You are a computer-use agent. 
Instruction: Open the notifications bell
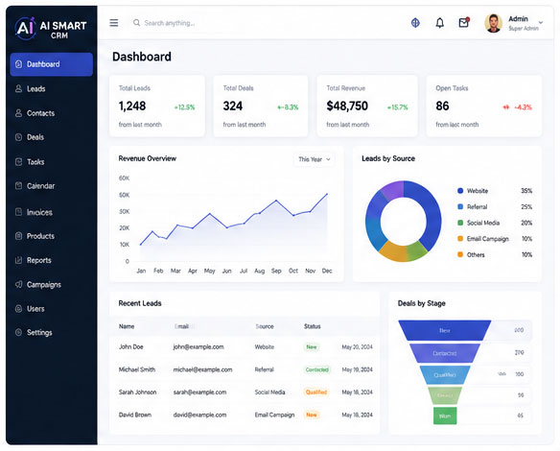click(x=439, y=23)
